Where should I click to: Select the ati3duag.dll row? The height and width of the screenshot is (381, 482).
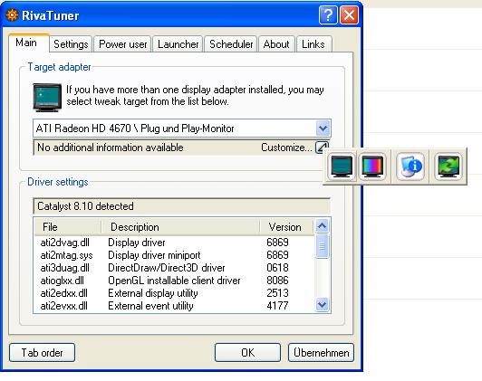pyautogui.click(x=174, y=268)
